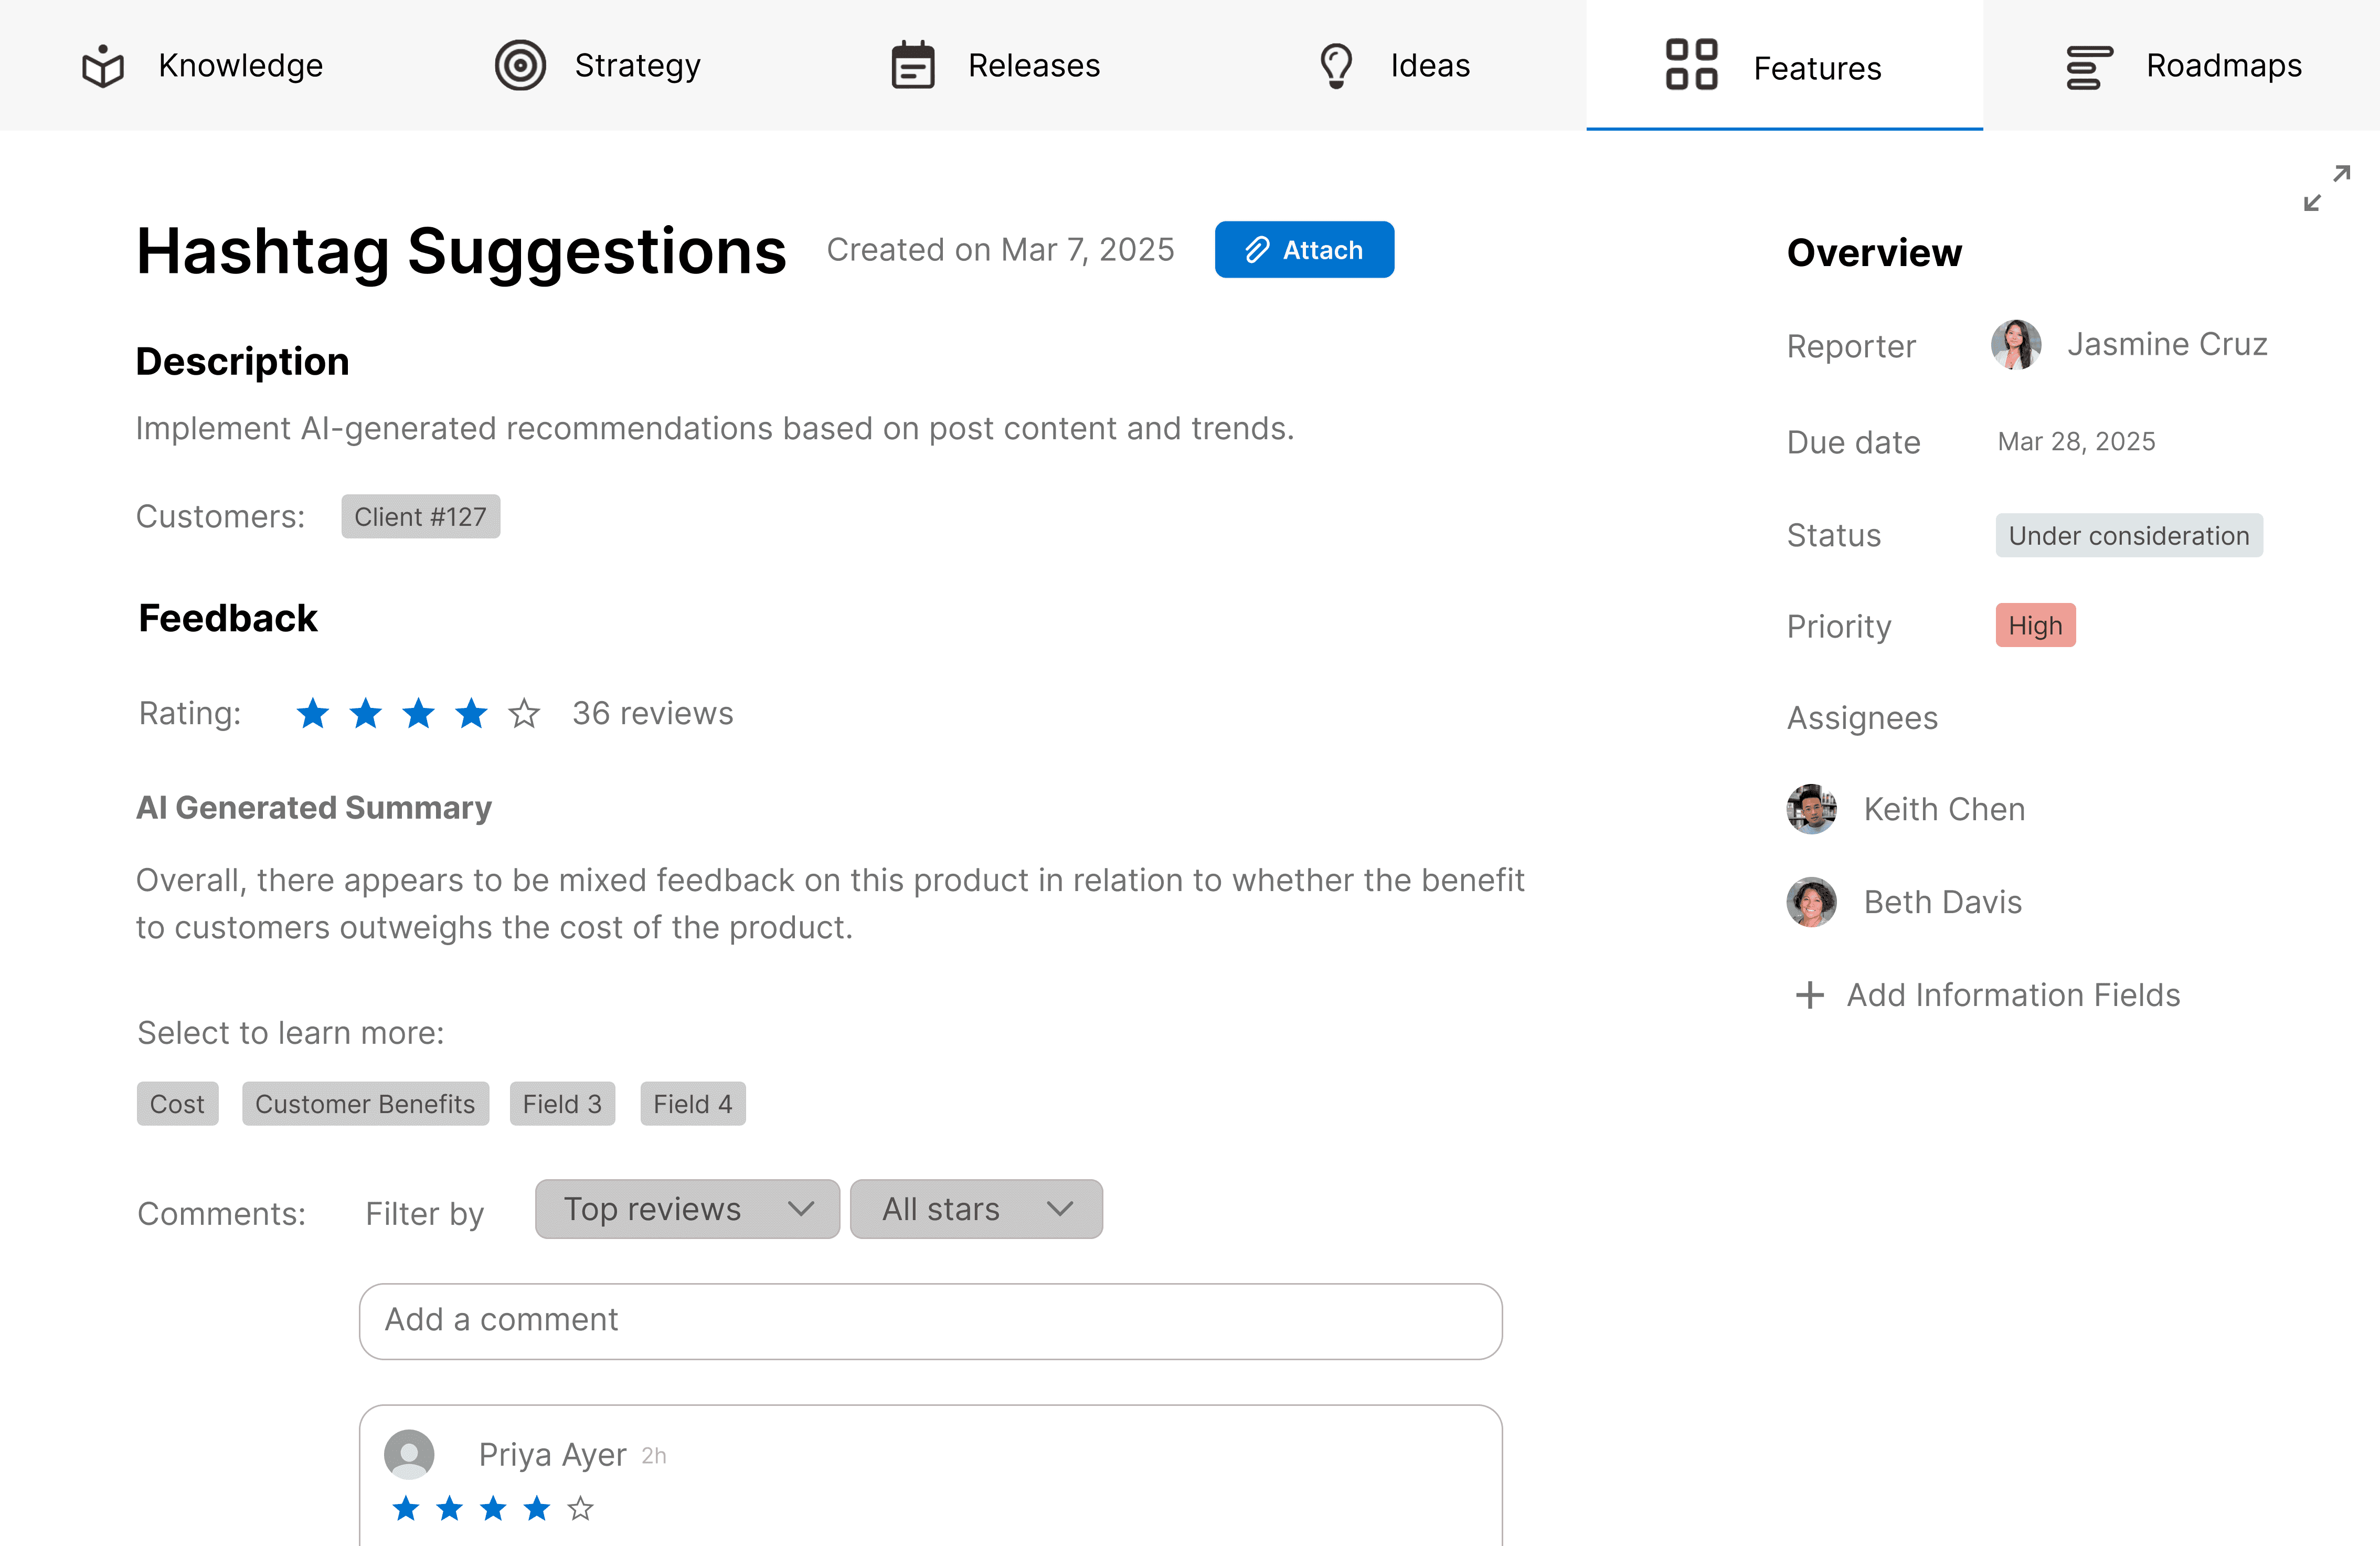Switch to the Features tab
2380x1546 pixels.
[x=1784, y=67]
